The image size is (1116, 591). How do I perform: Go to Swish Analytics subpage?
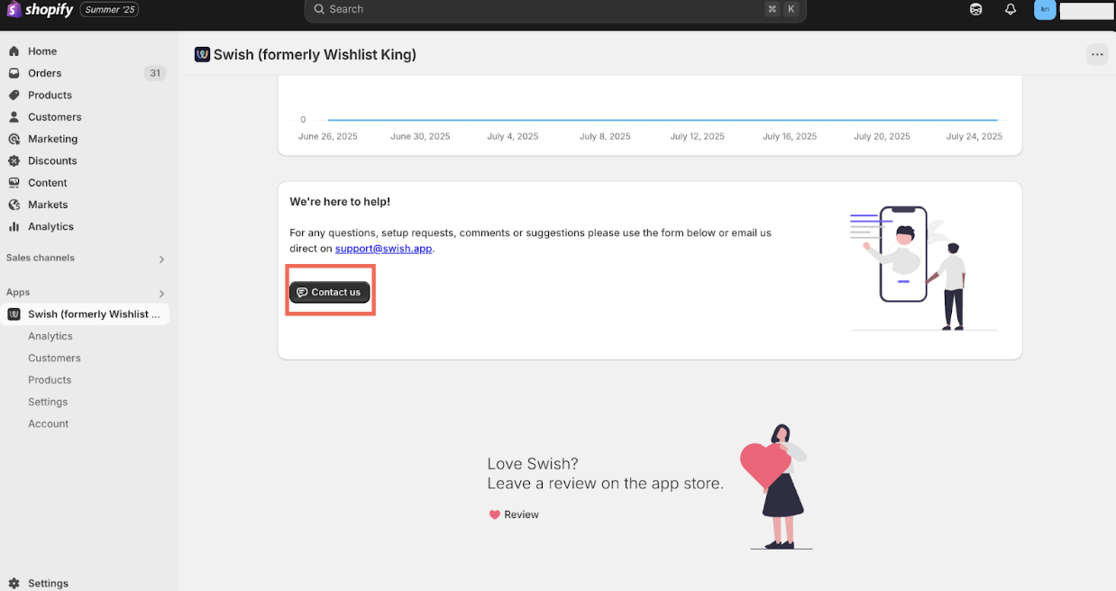(50, 336)
